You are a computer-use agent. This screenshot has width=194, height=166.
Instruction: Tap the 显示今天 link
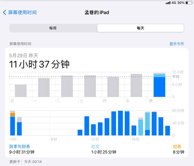[177, 44]
